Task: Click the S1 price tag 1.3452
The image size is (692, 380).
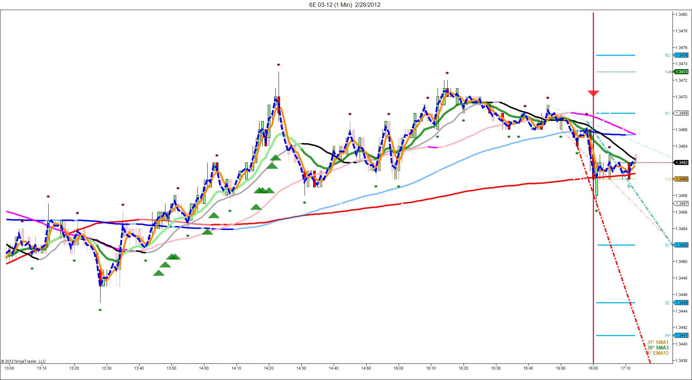Action: click(681, 245)
